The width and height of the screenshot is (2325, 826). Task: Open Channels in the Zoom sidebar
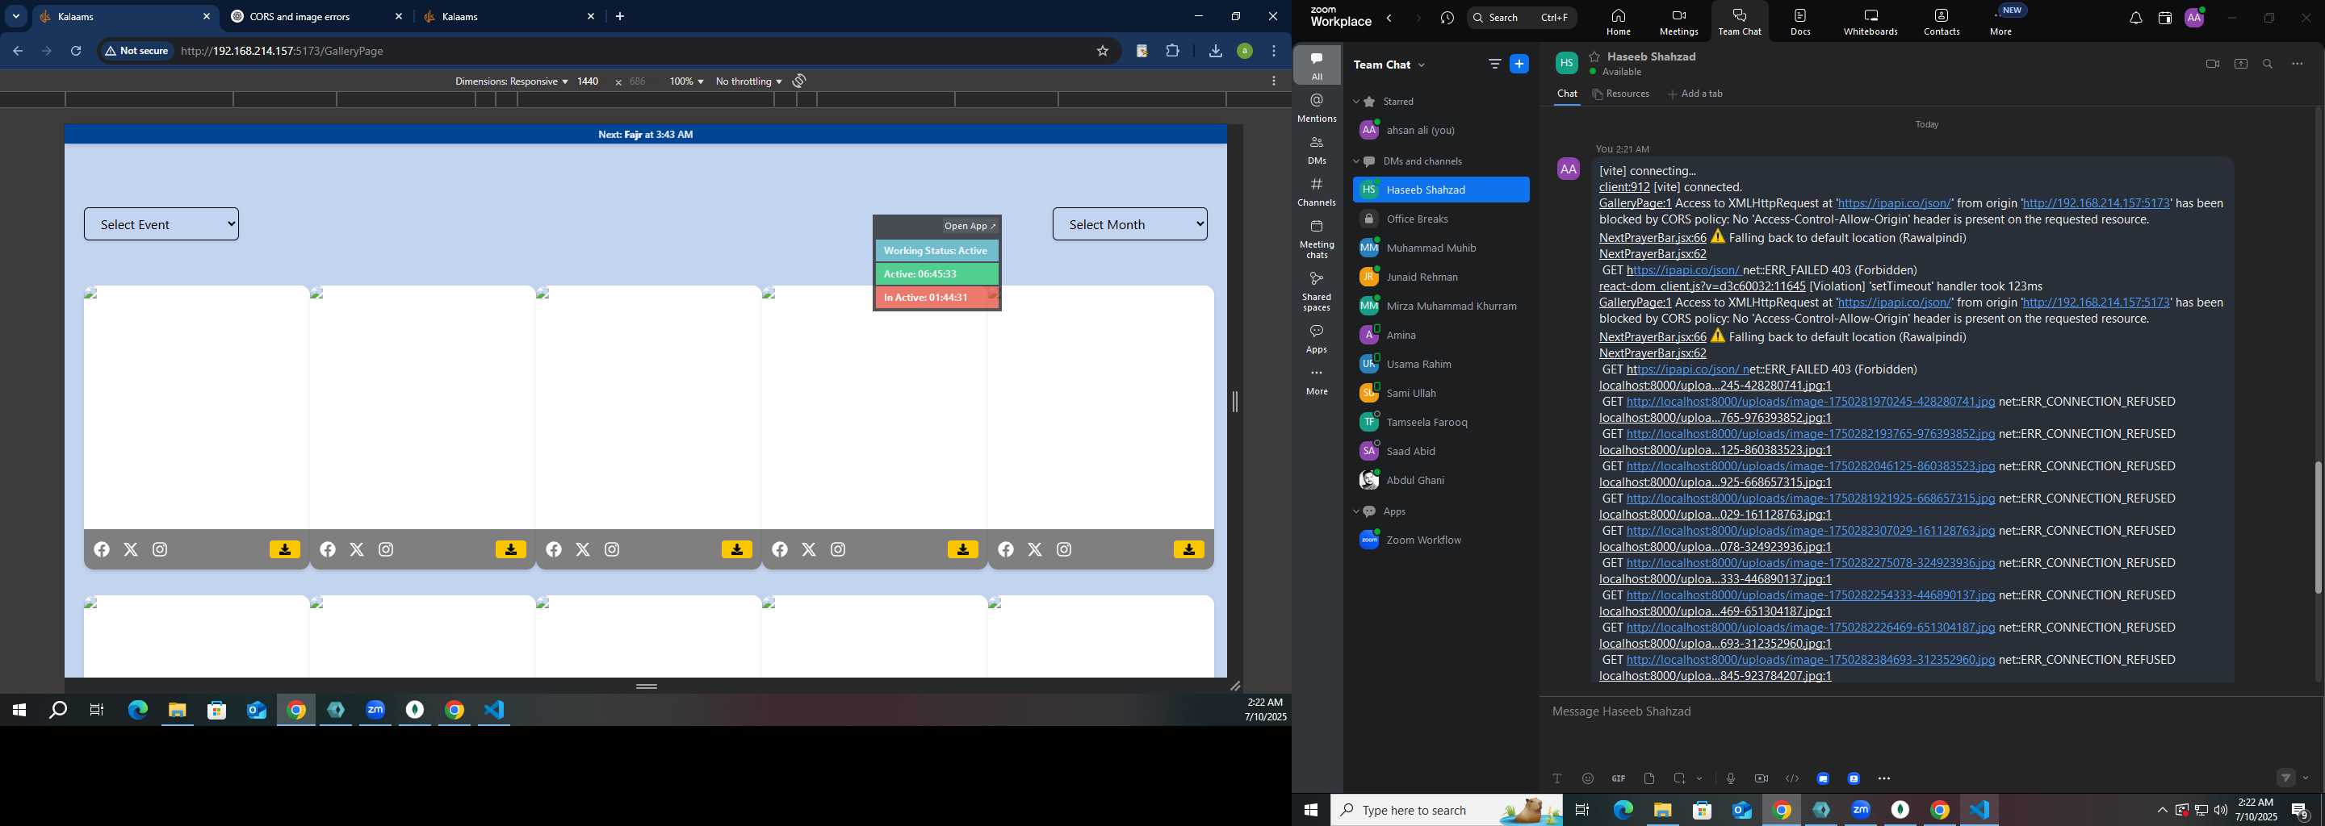pyautogui.click(x=1317, y=192)
